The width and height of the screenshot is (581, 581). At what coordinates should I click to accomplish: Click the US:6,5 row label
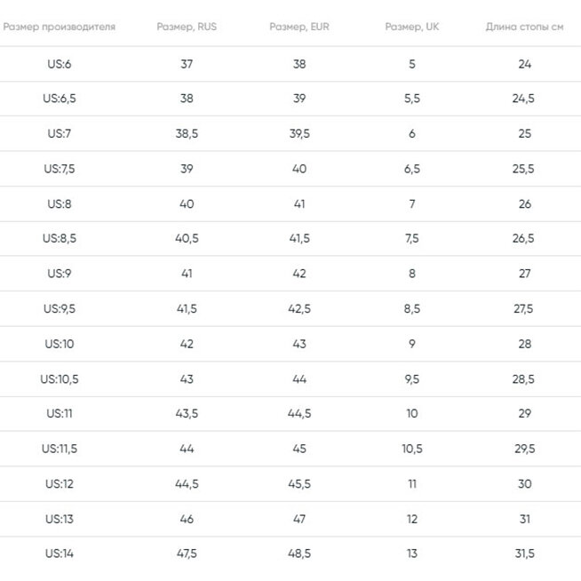[x=60, y=99]
